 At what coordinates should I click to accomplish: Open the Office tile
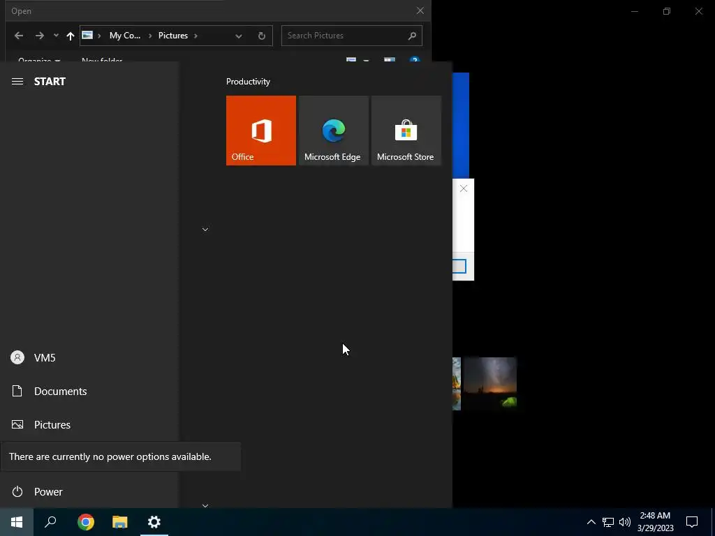(261, 131)
